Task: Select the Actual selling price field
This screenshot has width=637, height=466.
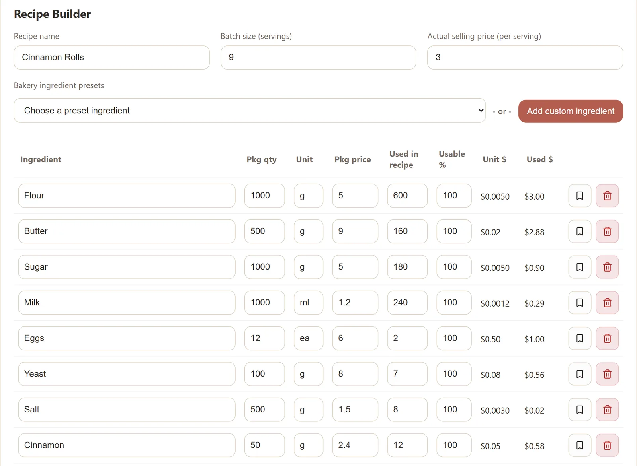Action: click(525, 58)
